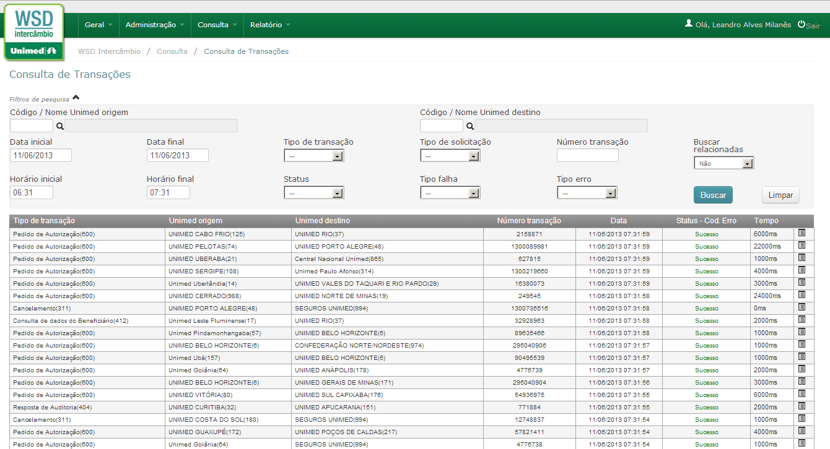Open details icon for UNIMED VITÓRIA(80) row
830x449 pixels.
point(802,394)
